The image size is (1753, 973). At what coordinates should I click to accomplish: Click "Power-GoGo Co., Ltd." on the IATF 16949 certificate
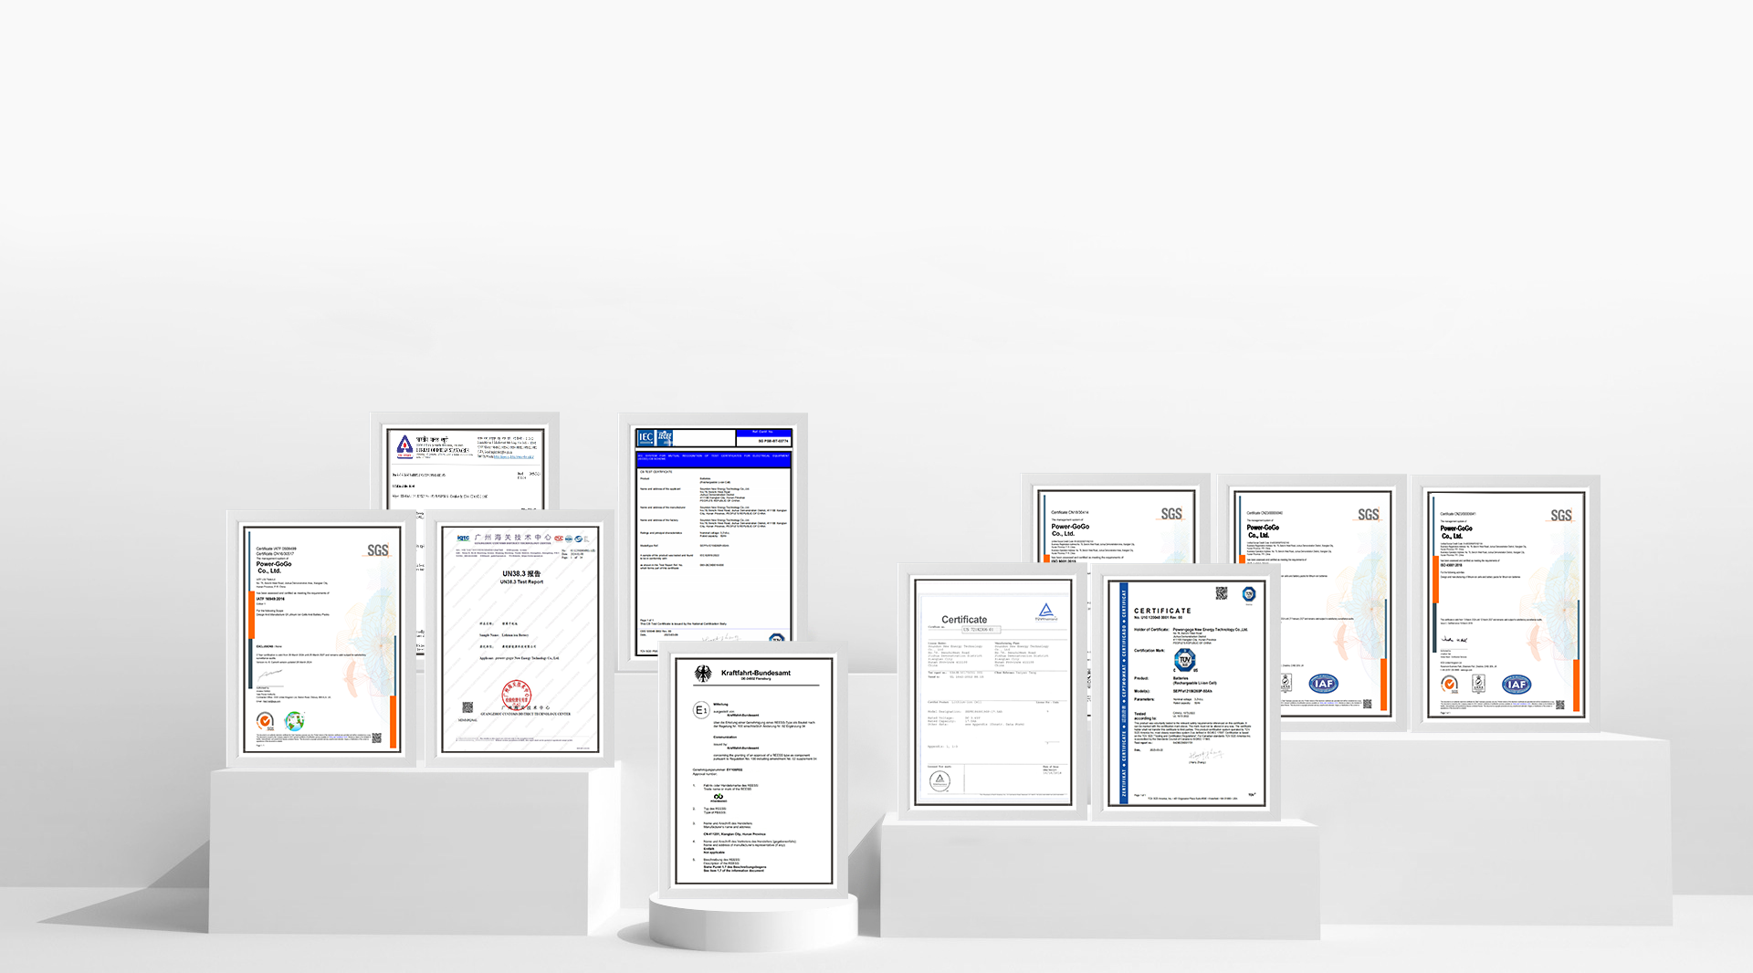tap(274, 568)
